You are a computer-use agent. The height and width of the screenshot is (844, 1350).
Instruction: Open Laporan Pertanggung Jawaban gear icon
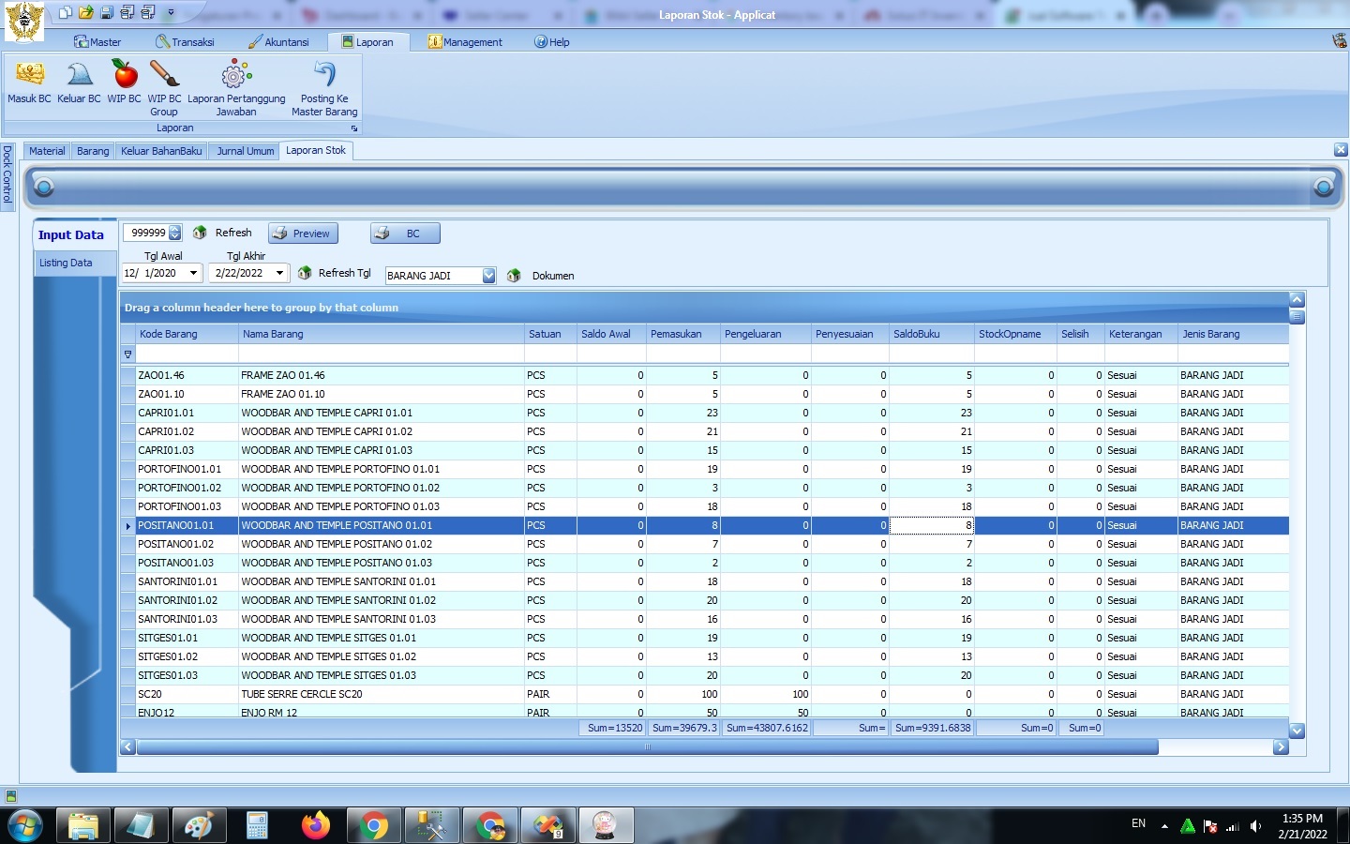236,75
